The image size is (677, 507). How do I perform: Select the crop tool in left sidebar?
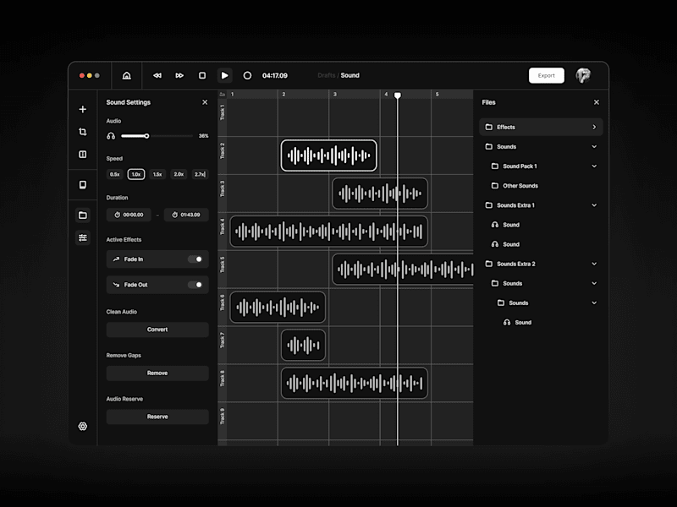[x=82, y=132]
